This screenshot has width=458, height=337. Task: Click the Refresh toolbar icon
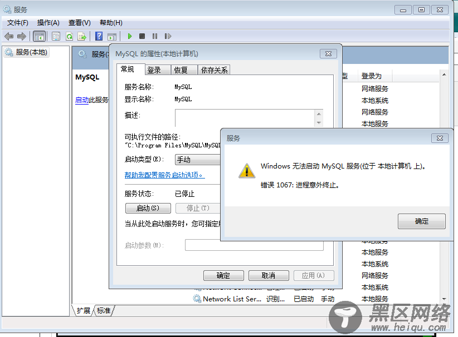69,37
